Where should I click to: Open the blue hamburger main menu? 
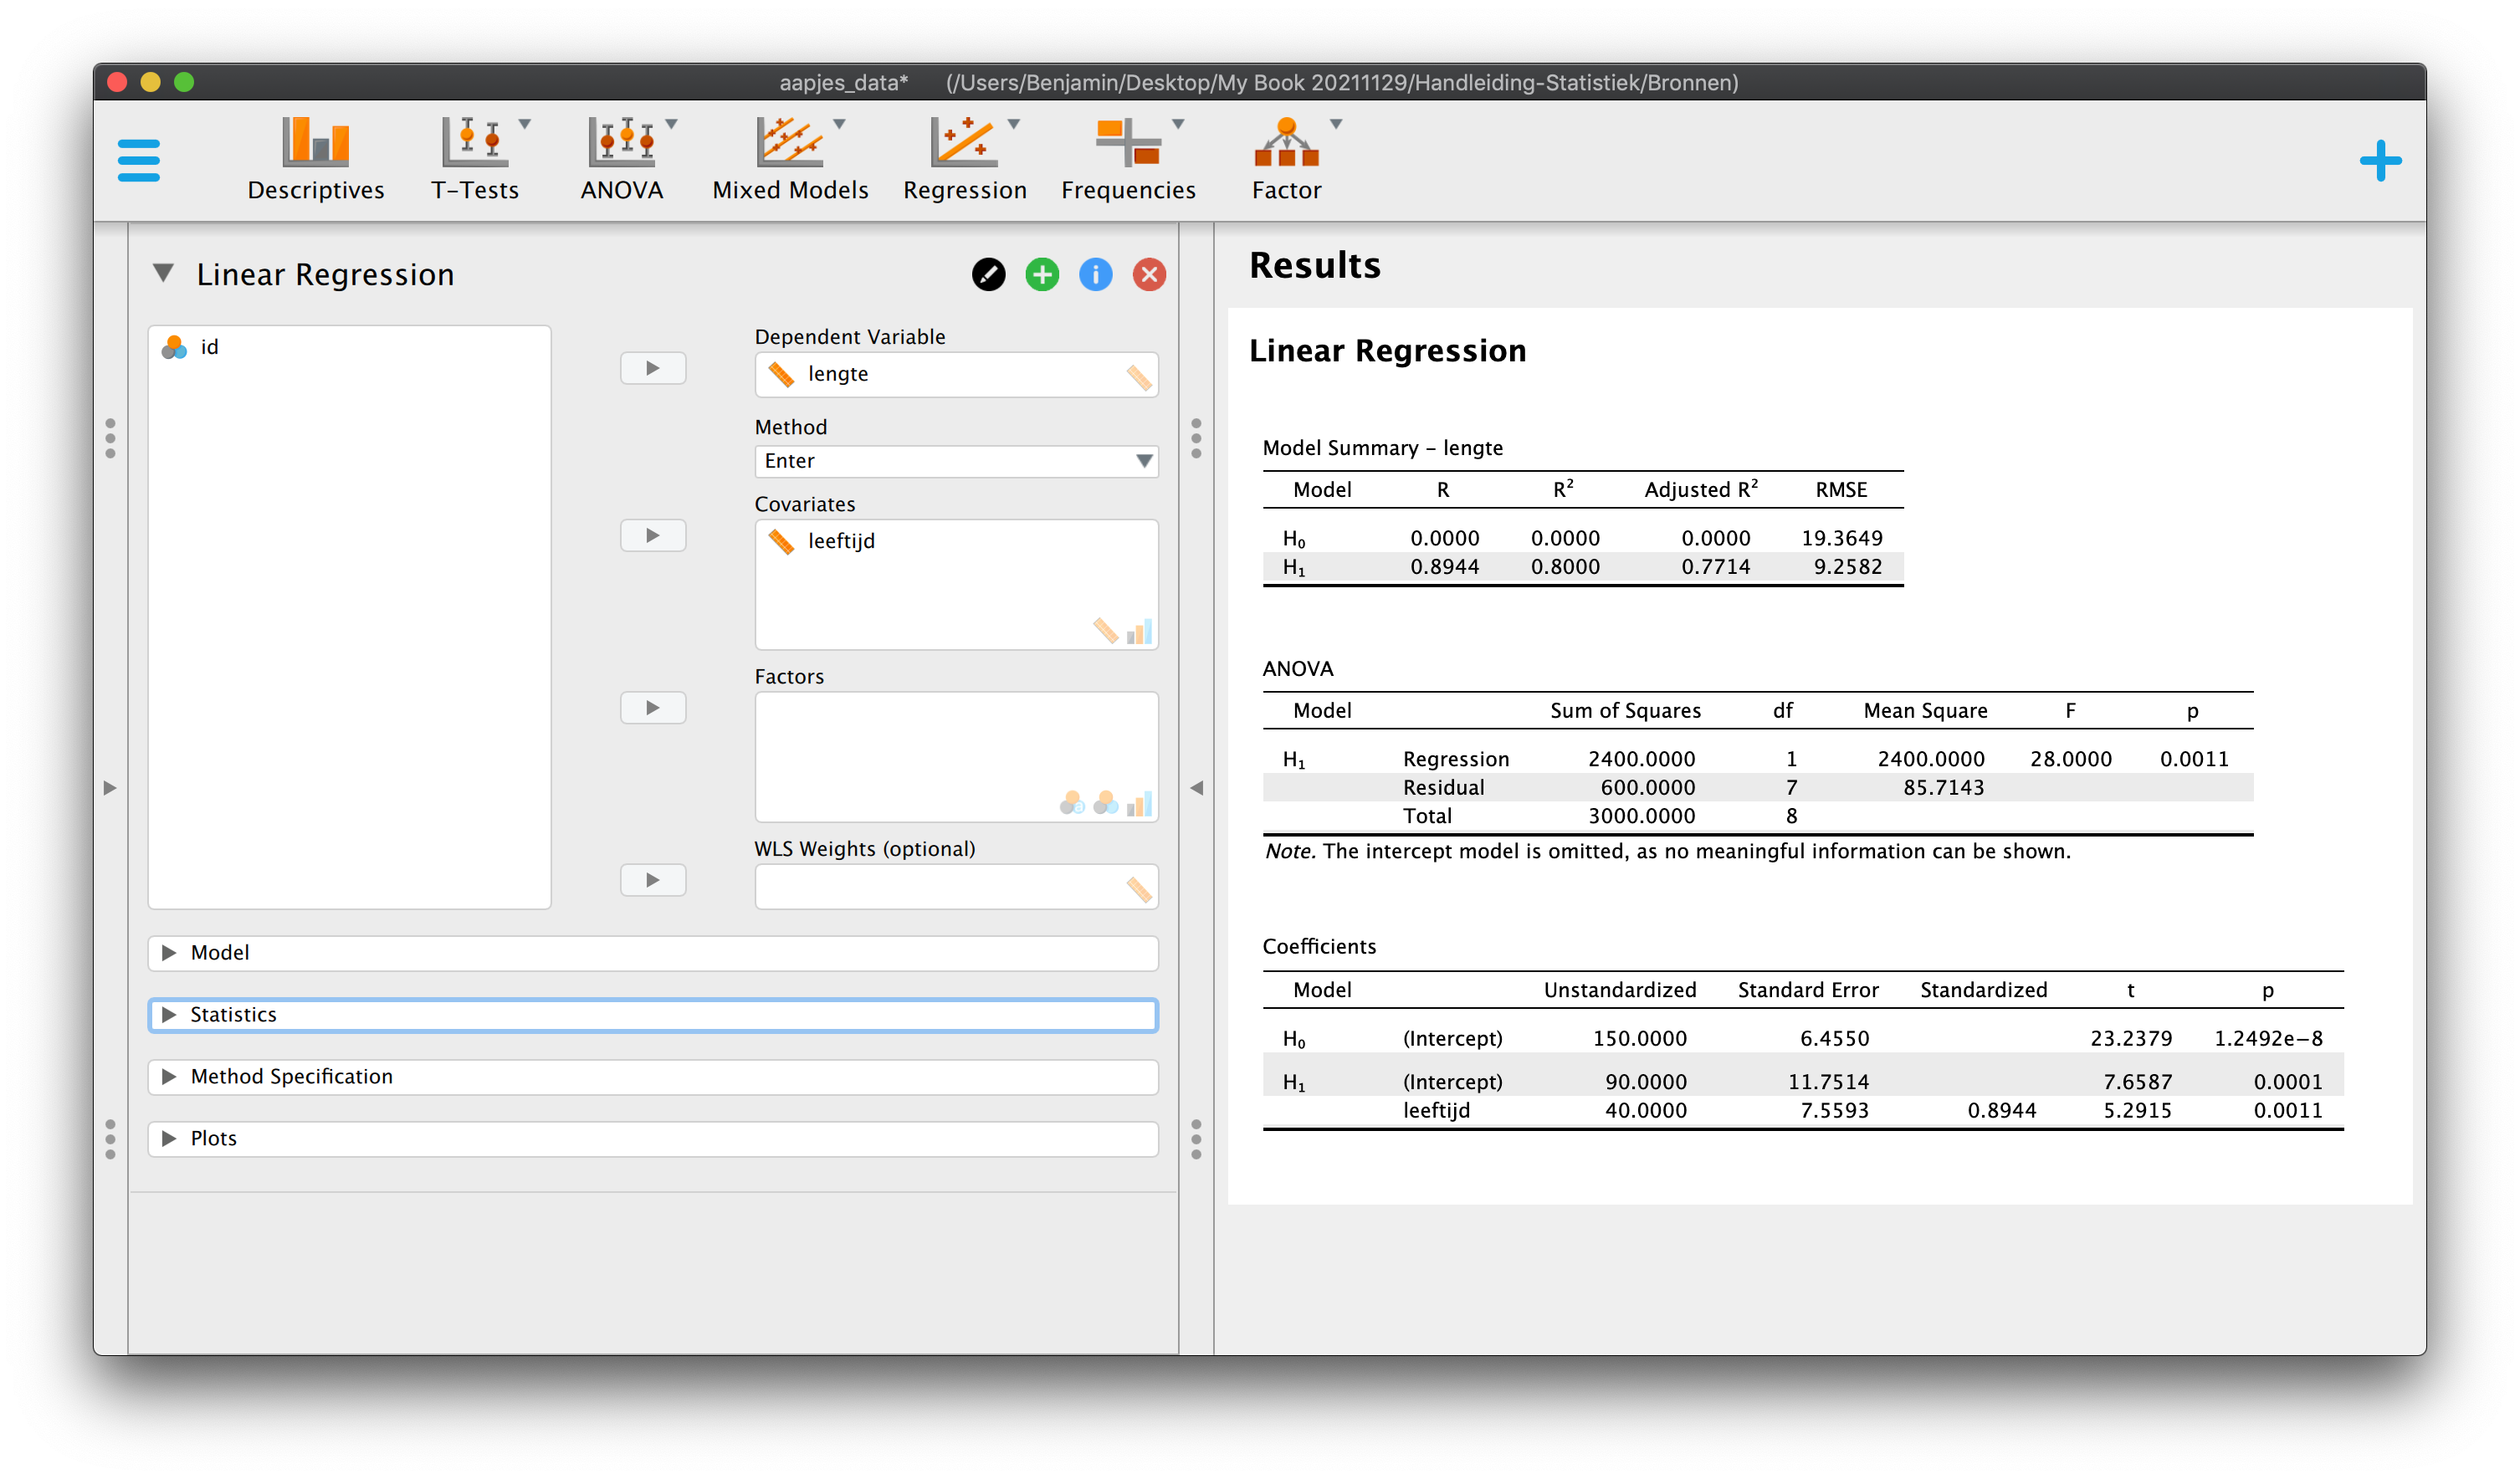coord(138,161)
